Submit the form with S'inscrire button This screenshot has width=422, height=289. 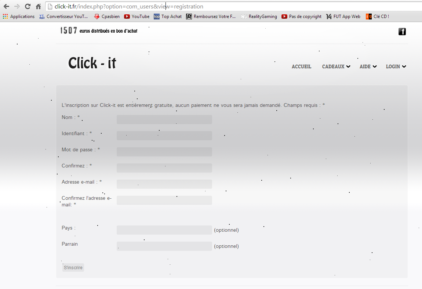(73, 267)
